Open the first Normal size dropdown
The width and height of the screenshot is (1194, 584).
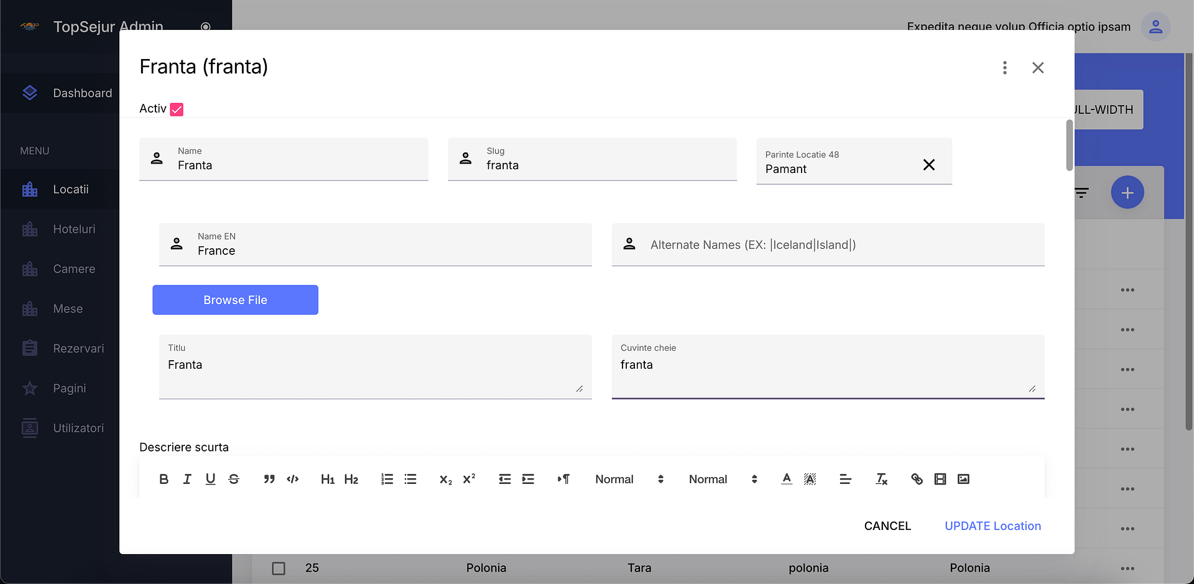click(x=629, y=479)
